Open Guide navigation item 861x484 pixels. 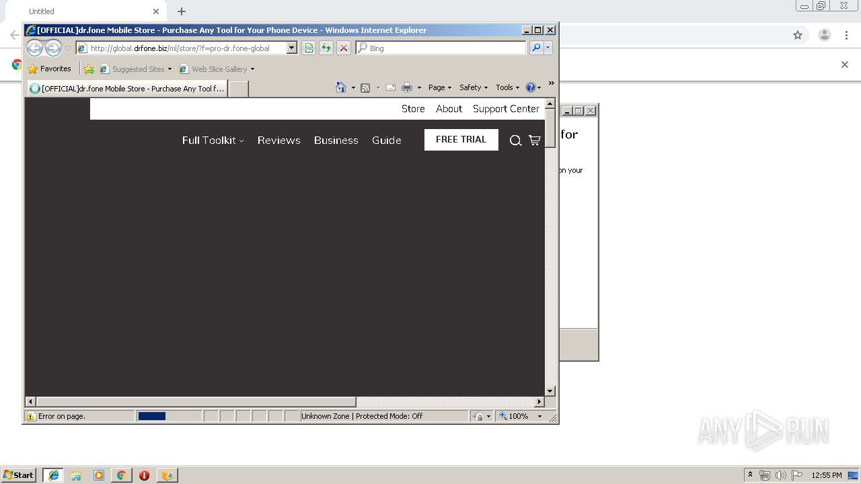386,140
